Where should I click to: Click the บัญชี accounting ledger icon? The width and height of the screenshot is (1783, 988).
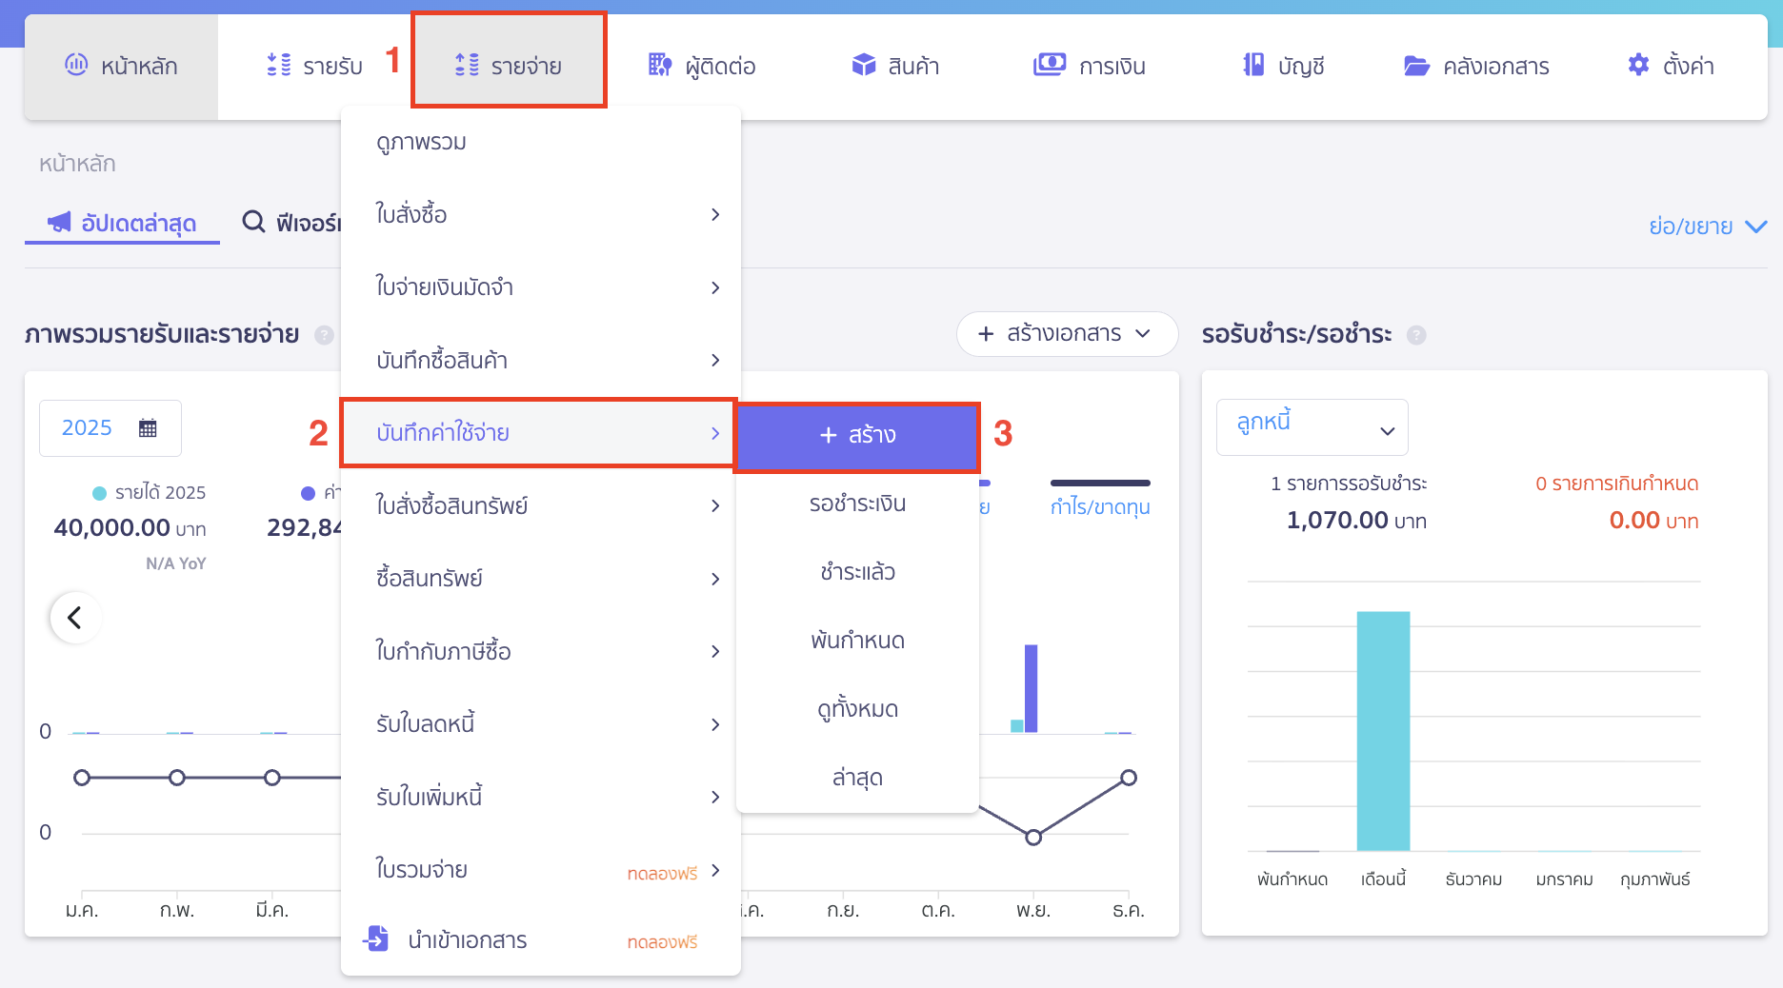pos(1249,65)
